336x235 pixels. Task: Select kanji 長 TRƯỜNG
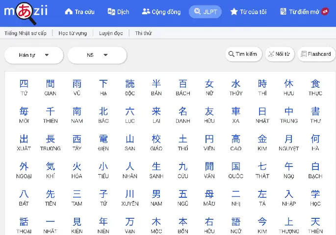[x=51, y=142]
